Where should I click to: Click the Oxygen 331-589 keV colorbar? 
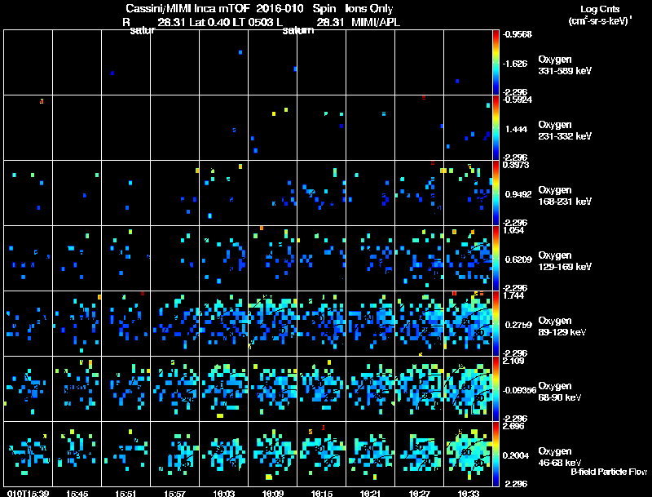496,63
